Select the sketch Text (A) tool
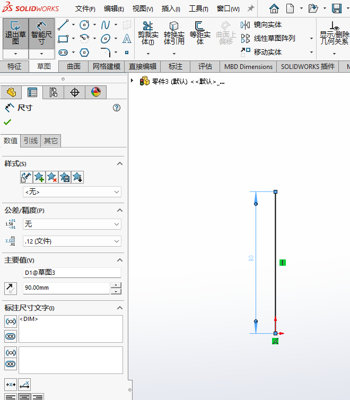This screenshot has height=400, width=350. click(127, 39)
